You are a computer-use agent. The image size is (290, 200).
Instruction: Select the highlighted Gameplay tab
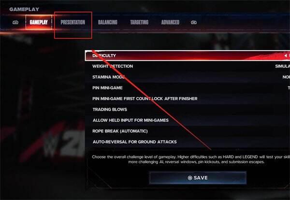point(39,22)
